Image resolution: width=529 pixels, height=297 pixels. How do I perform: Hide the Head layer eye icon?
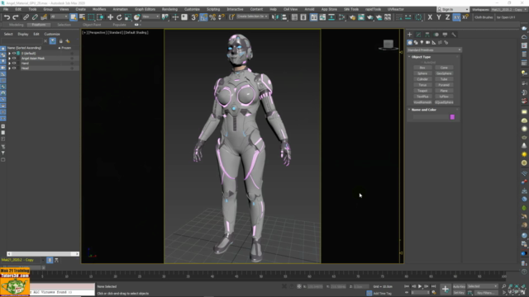tap(14, 68)
